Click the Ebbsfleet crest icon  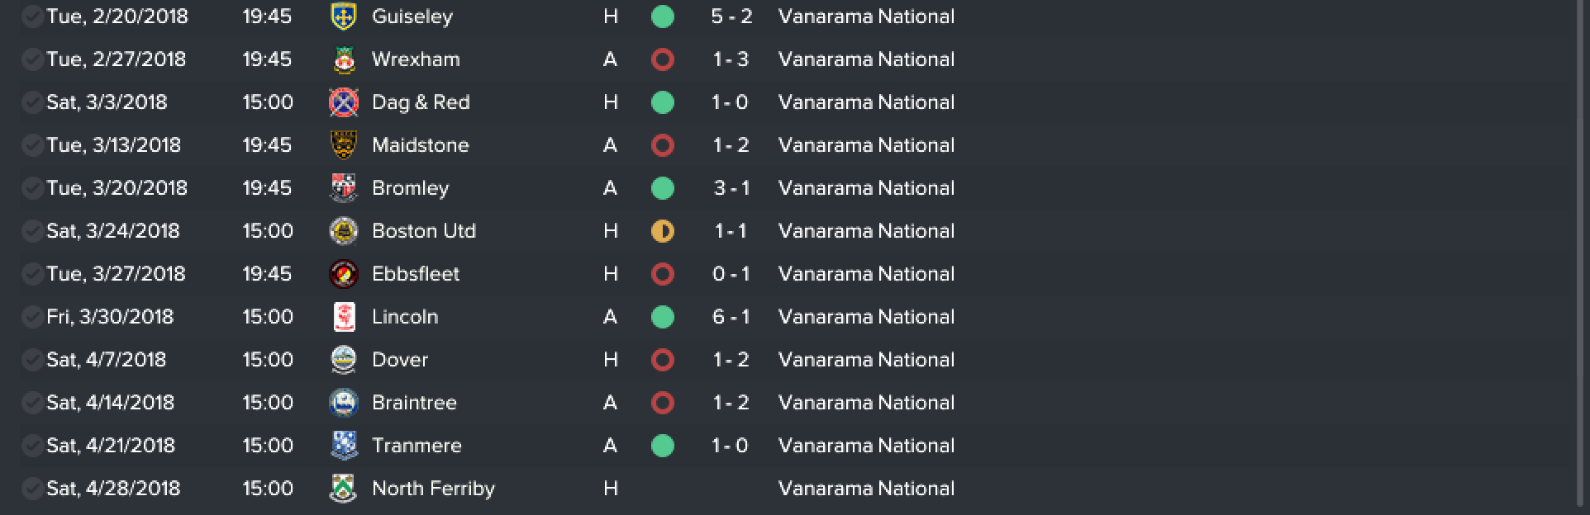(343, 274)
